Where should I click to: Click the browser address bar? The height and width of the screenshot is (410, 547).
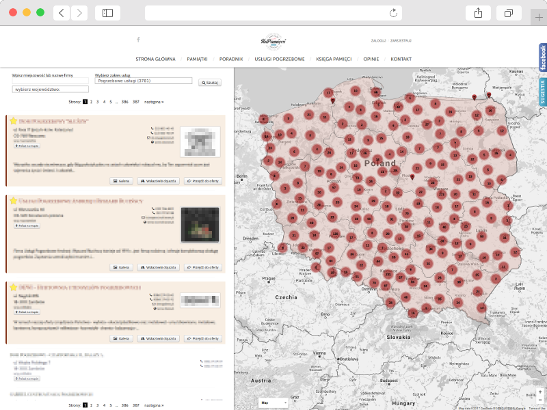[273, 13]
